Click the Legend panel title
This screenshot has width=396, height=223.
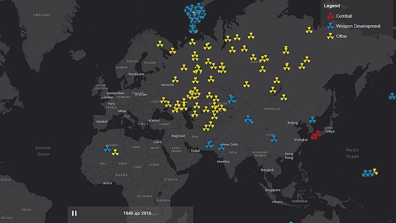(332, 6)
